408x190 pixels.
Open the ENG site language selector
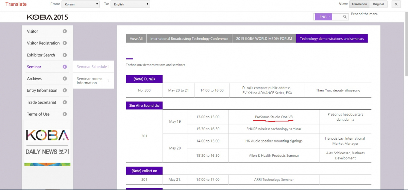pyautogui.click(x=323, y=17)
